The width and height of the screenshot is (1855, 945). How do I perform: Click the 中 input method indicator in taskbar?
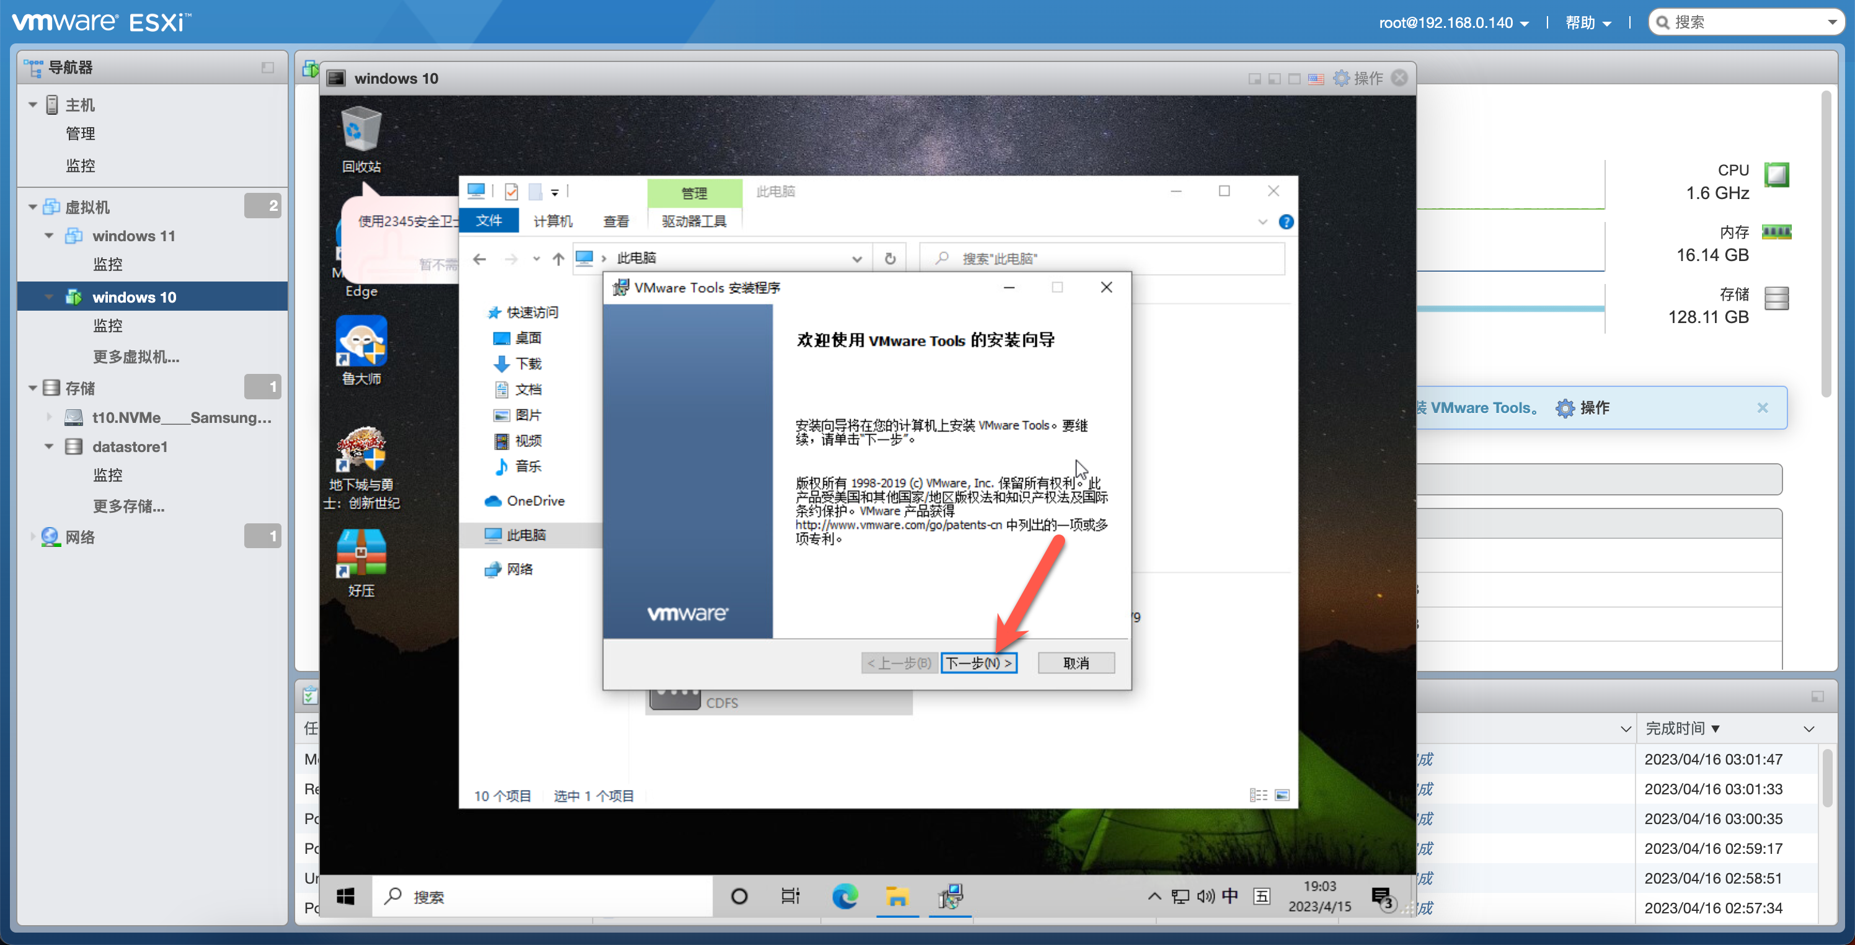(1231, 895)
